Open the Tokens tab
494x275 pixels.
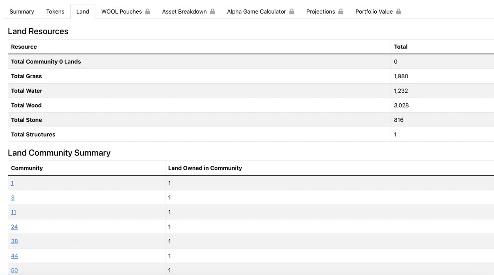click(55, 12)
